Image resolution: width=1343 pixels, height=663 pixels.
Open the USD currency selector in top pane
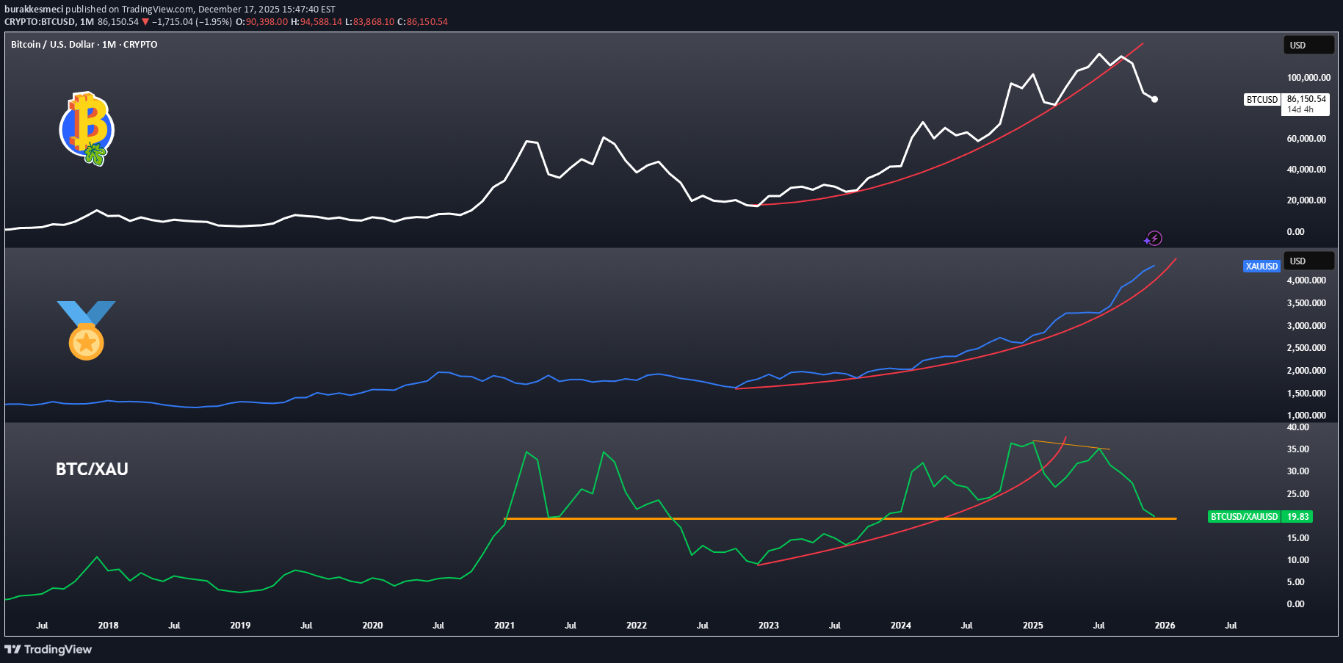coord(1308,46)
